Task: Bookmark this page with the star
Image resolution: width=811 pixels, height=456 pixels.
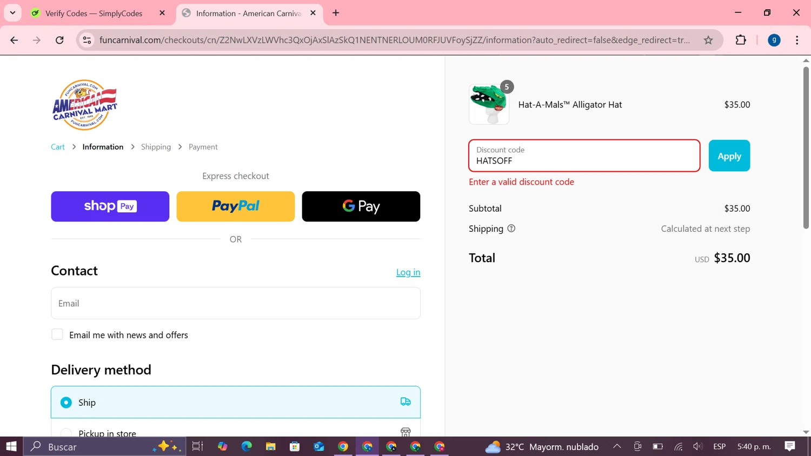Action: click(x=708, y=40)
